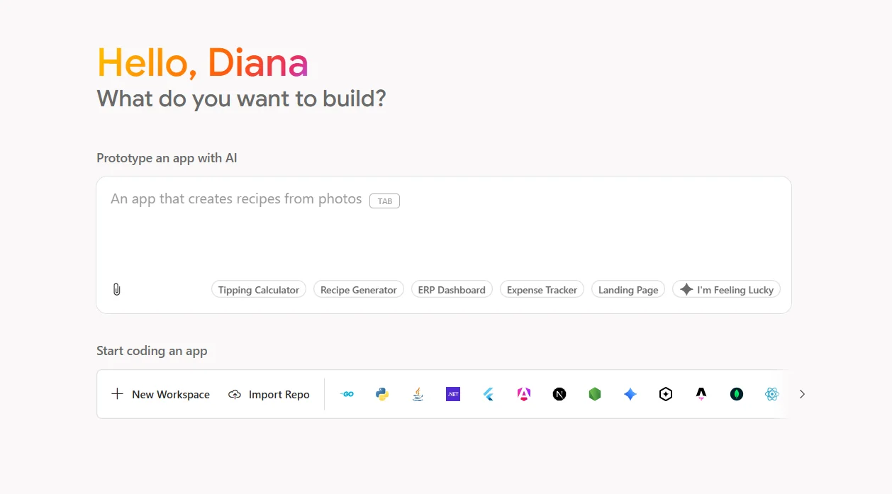Attach a file with the paperclip icon
Screen dimensions: 892x494
point(116,289)
